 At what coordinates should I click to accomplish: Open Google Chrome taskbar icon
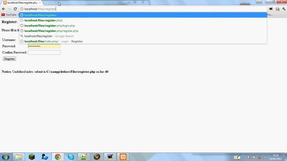coord(58,157)
